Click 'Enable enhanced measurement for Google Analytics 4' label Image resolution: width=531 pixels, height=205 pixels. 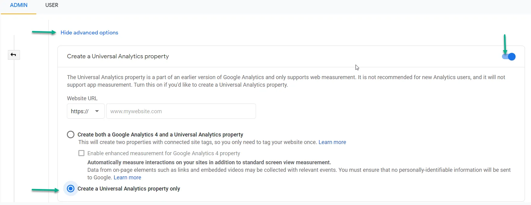(x=164, y=153)
